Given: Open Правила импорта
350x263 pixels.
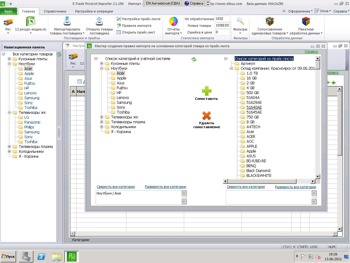Looking at the screenshot, I should [134, 26].
